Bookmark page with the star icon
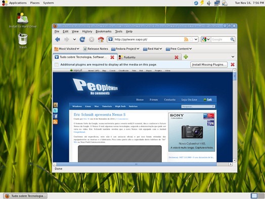 191,39
